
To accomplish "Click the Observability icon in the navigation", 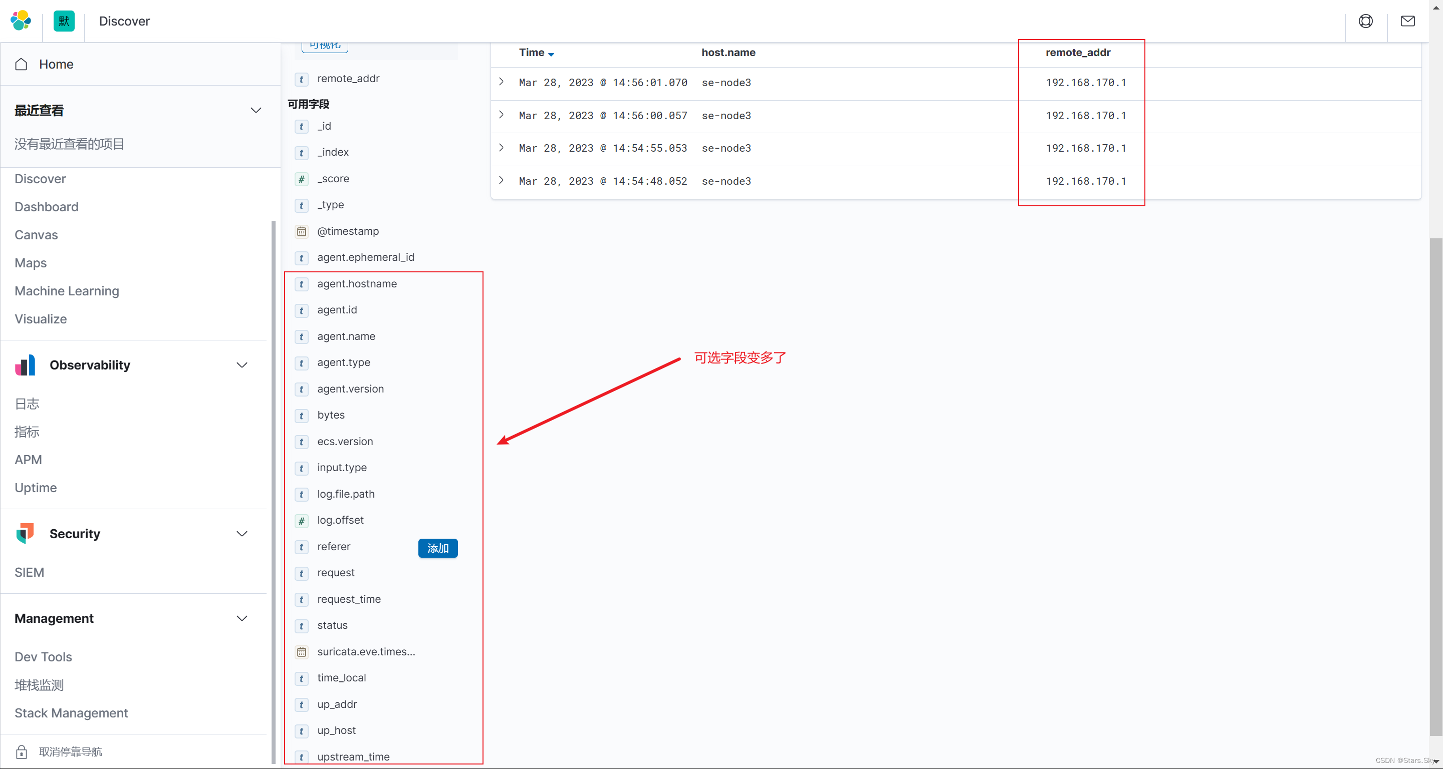I will pyautogui.click(x=25, y=365).
